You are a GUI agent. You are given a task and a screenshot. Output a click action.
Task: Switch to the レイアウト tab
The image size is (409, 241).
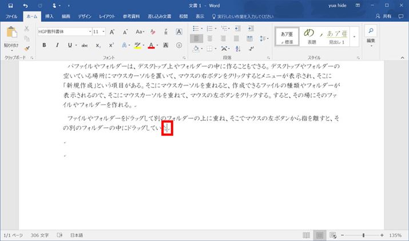coord(107,16)
